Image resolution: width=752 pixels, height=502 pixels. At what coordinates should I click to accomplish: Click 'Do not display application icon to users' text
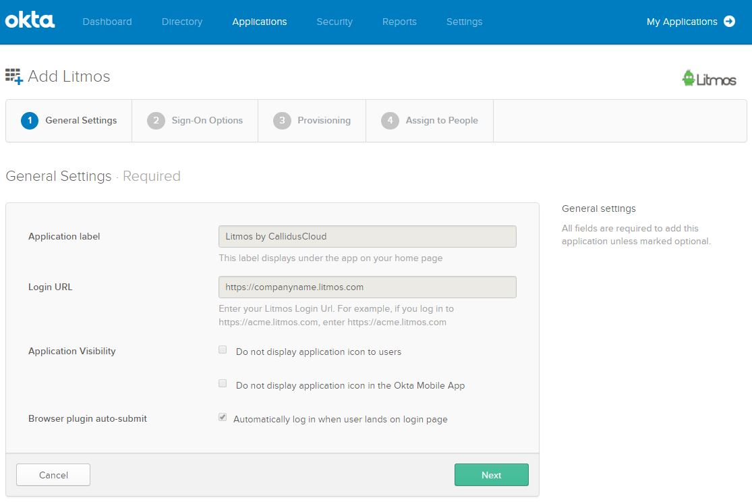coord(318,352)
